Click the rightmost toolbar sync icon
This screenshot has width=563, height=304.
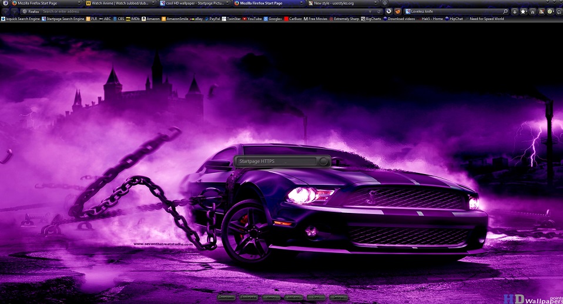click(x=559, y=12)
